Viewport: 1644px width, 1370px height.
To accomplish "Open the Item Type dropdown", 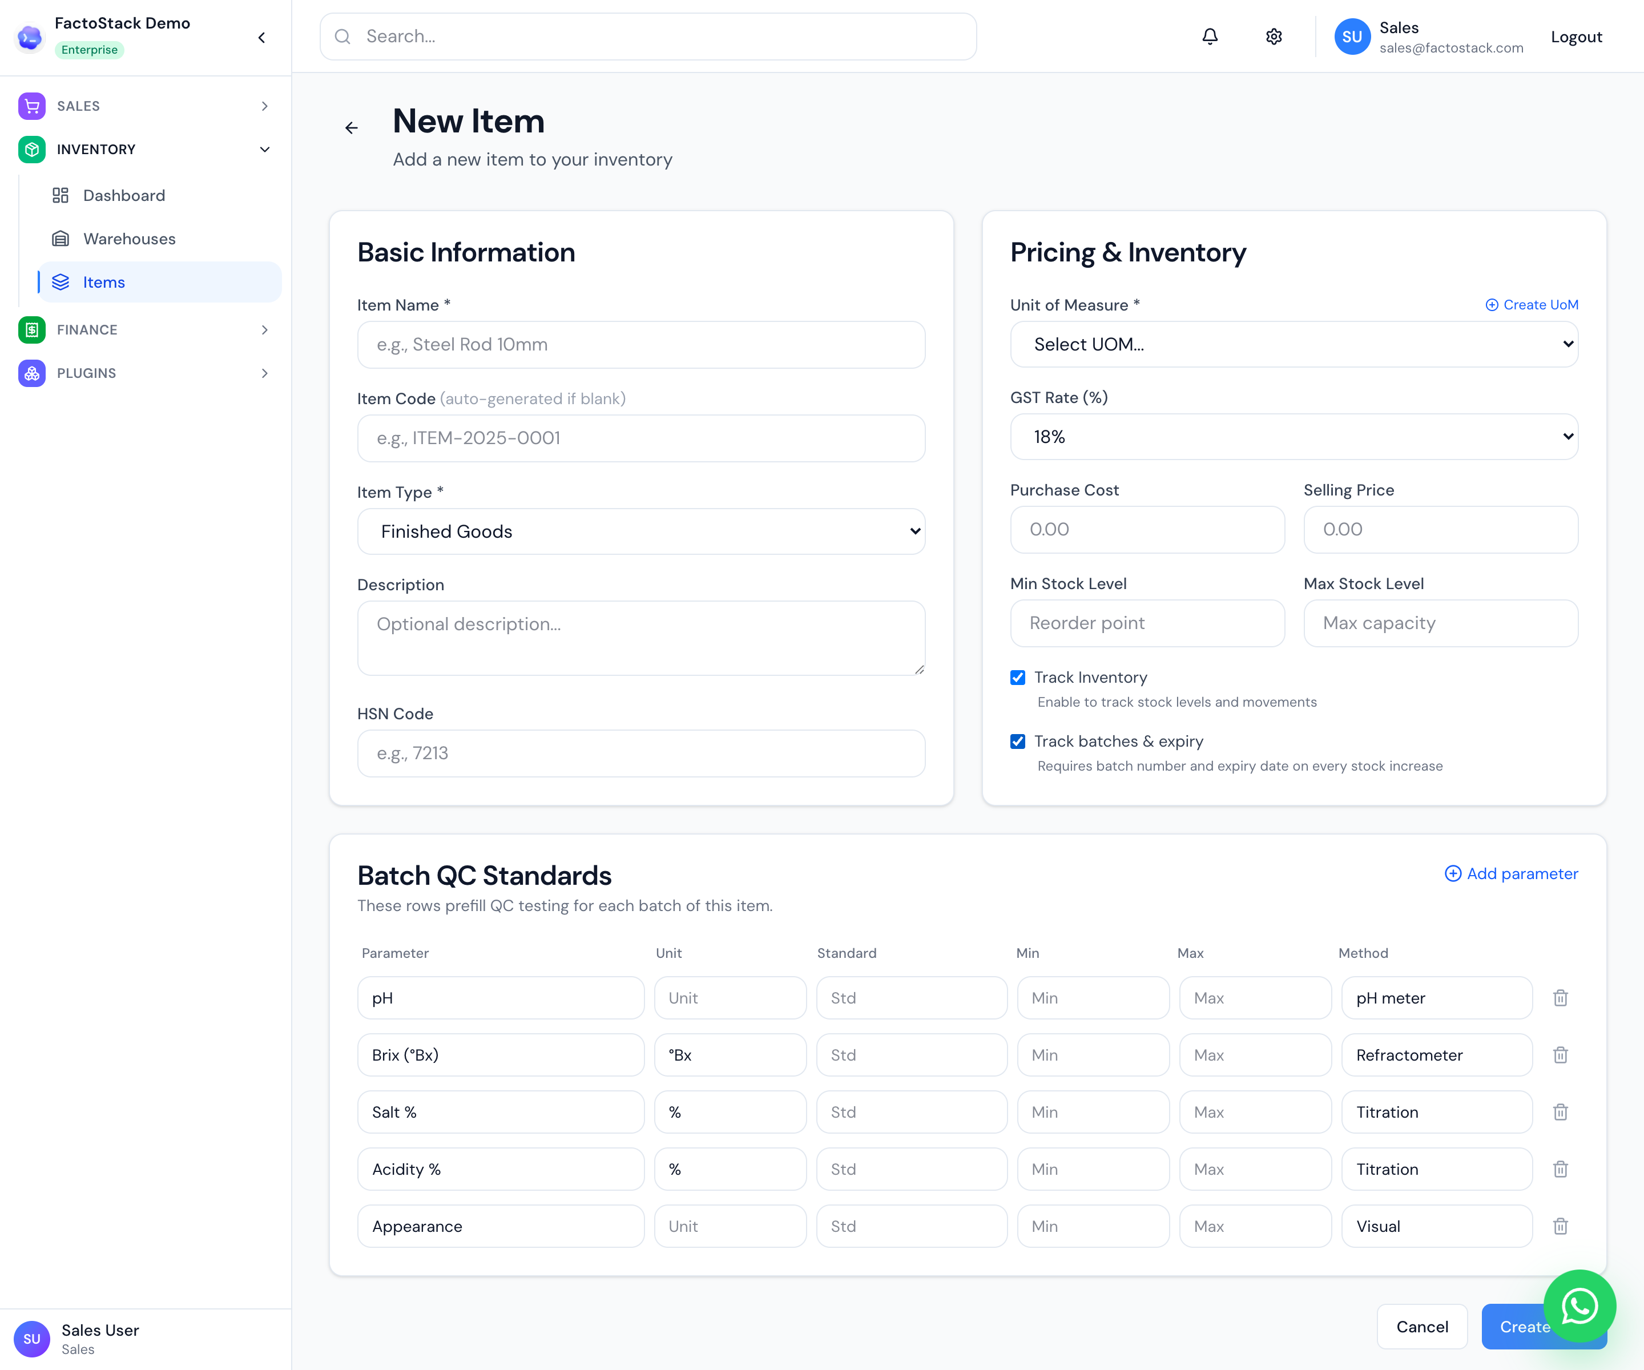I will (x=641, y=531).
